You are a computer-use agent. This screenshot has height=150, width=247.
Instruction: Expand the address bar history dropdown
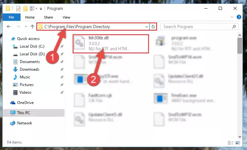[x=146, y=27]
